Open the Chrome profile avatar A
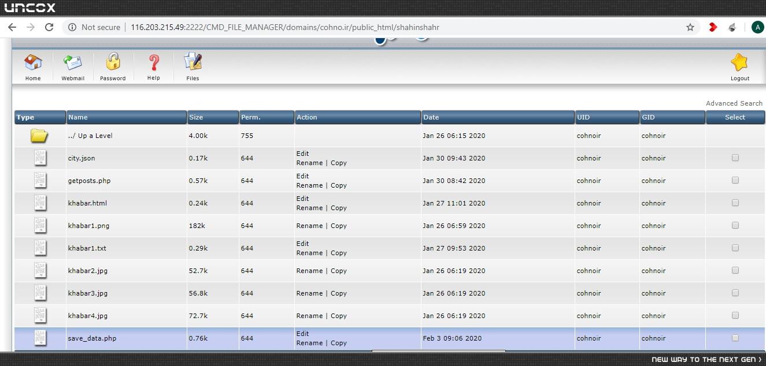Viewport: 766px width, 366px height. click(x=757, y=27)
